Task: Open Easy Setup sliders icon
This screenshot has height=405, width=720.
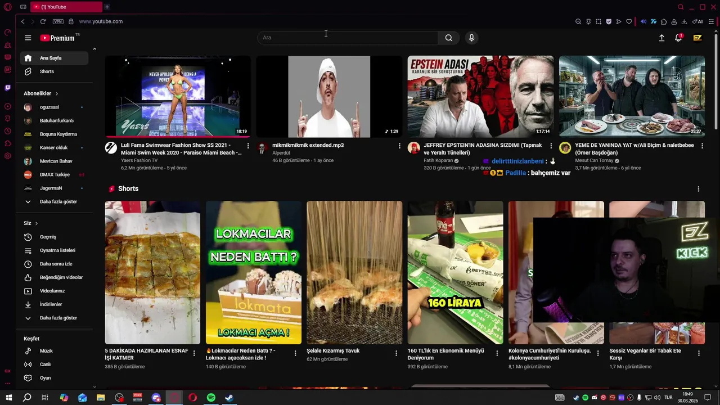Action: pyautogui.click(x=711, y=21)
